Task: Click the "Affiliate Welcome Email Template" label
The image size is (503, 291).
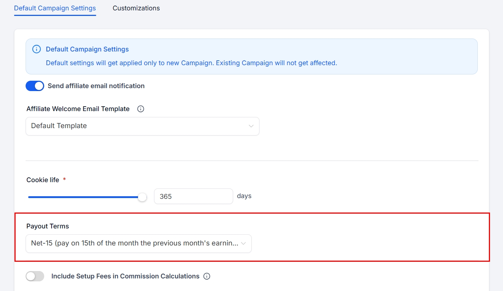Action: coord(78,109)
